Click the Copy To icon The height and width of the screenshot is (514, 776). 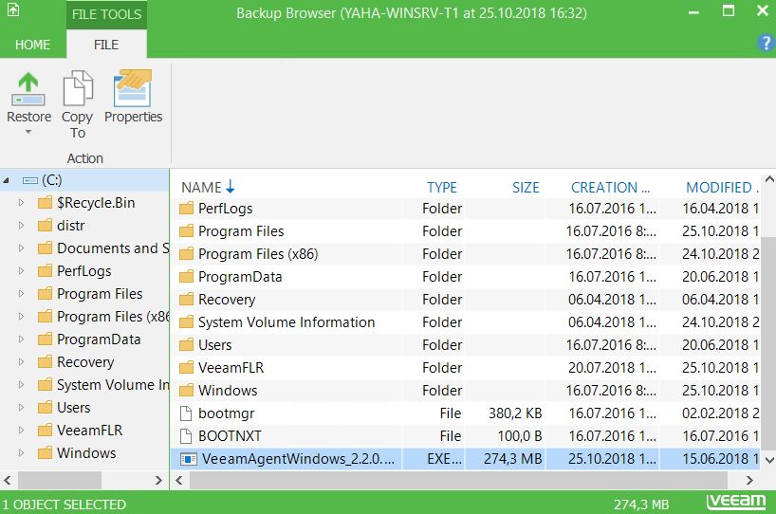point(77,89)
